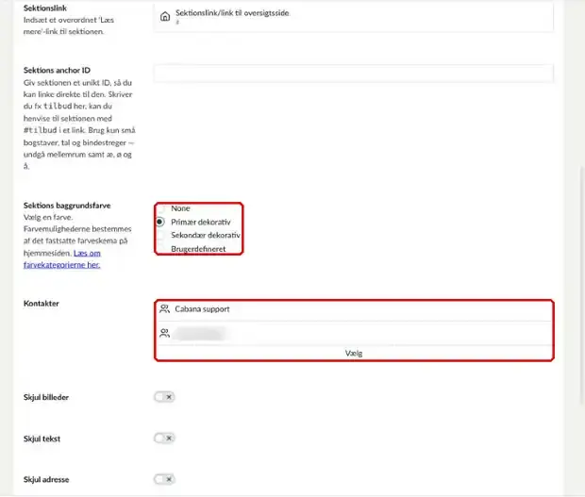This screenshot has width=585, height=497.
Task: Click the Skjul adresse label
Action: click(x=46, y=479)
